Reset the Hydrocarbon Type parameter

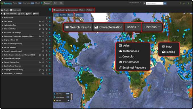pos(47,25)
